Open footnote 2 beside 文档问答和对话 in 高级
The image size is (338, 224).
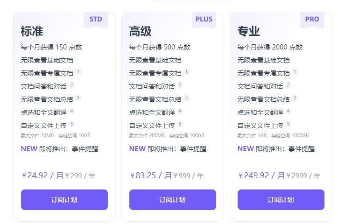point(180,85)
